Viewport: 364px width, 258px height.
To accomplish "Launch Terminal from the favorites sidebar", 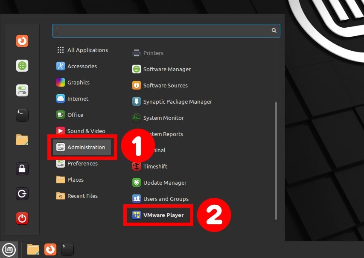I will pyautogui.click(x=22, y=115).
